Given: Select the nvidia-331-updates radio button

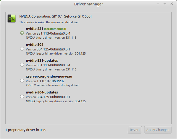Looking at the screenshot, I should [x=22, y=65].
